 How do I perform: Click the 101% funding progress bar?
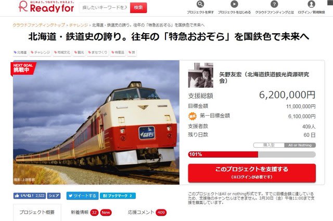tap(252, 154)
